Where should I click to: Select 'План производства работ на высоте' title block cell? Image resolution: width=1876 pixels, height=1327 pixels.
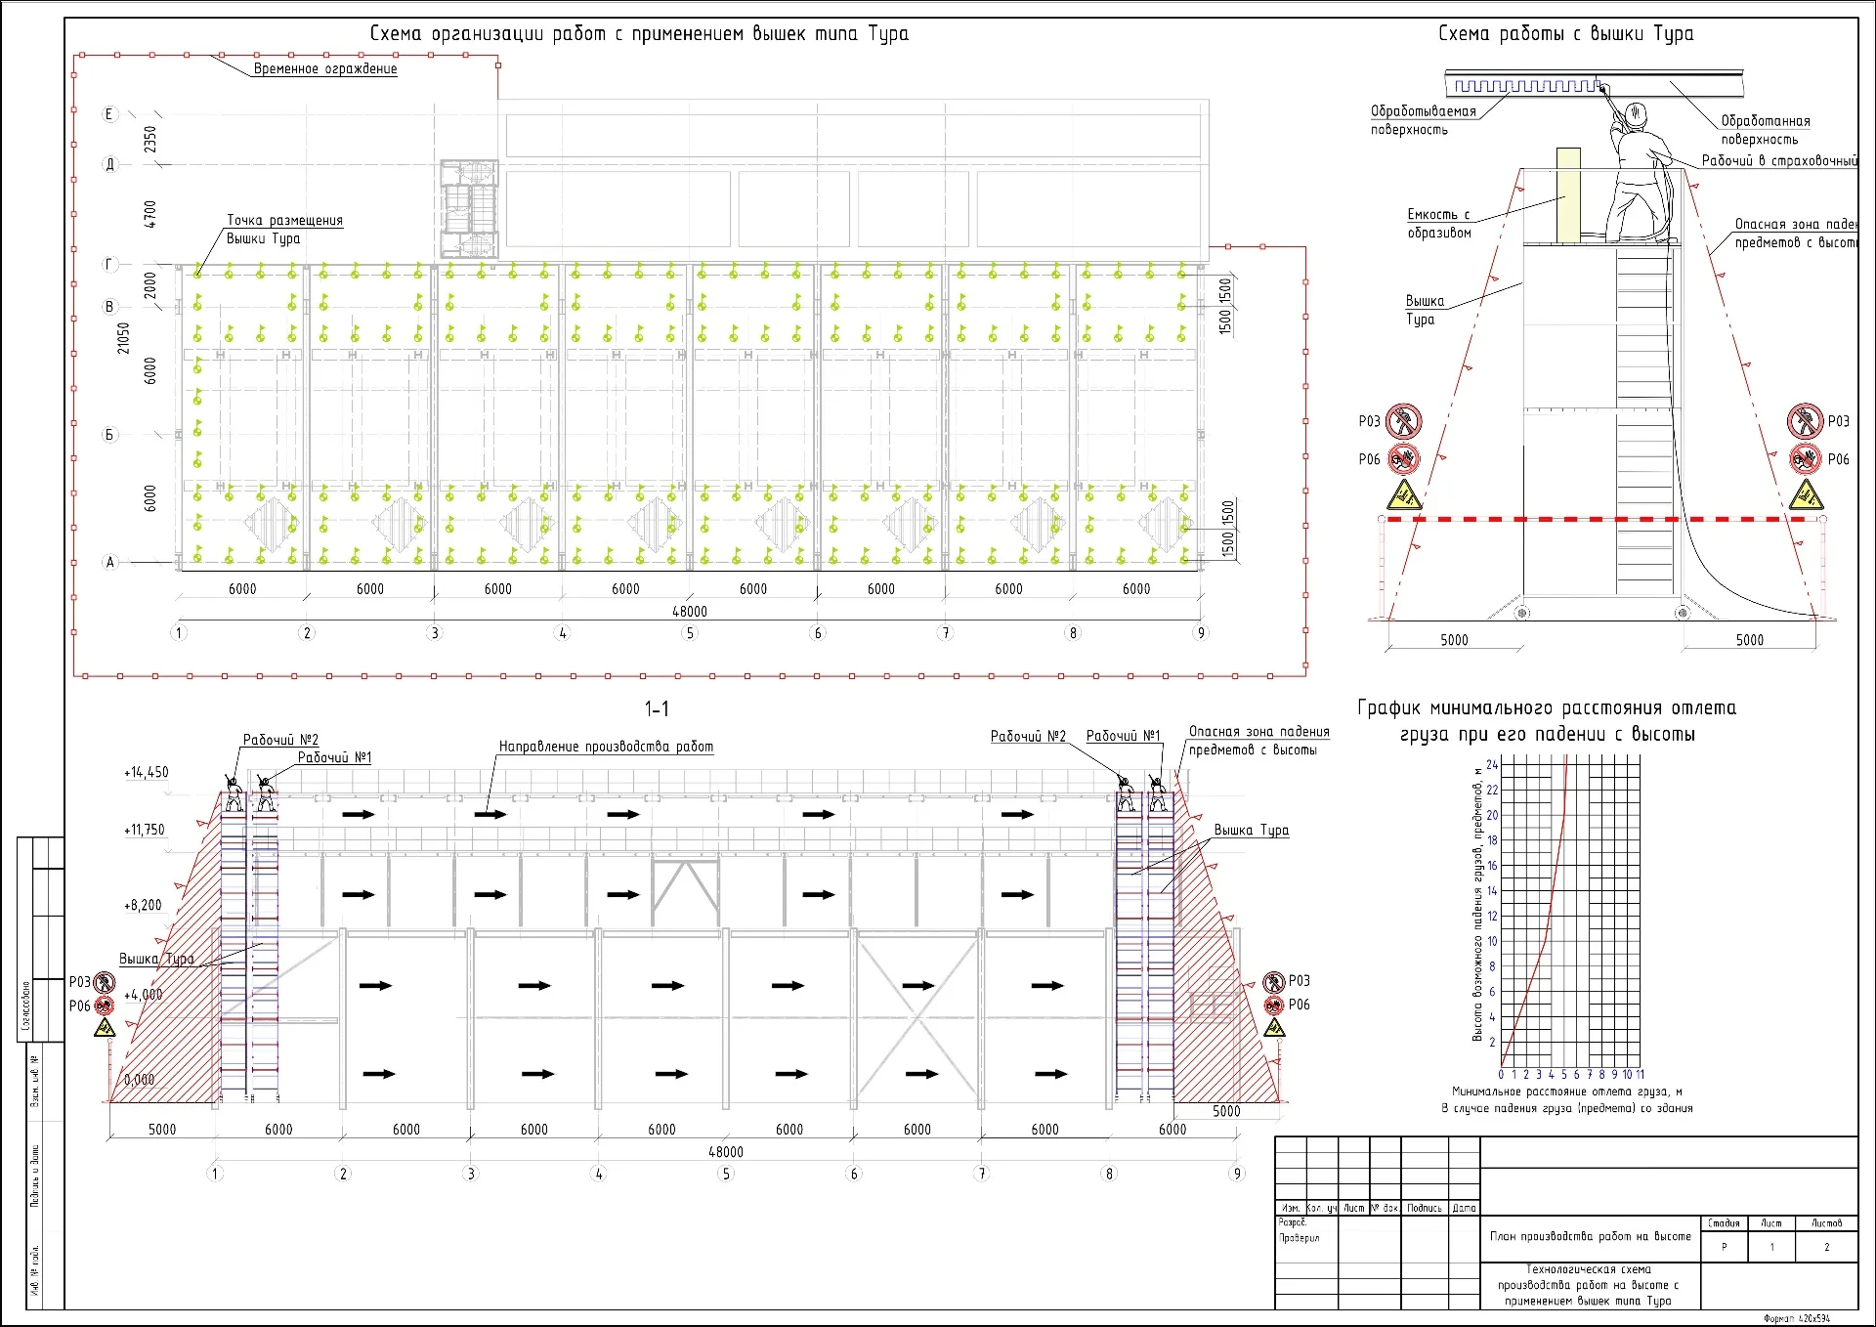(x=1590, y=1236)
